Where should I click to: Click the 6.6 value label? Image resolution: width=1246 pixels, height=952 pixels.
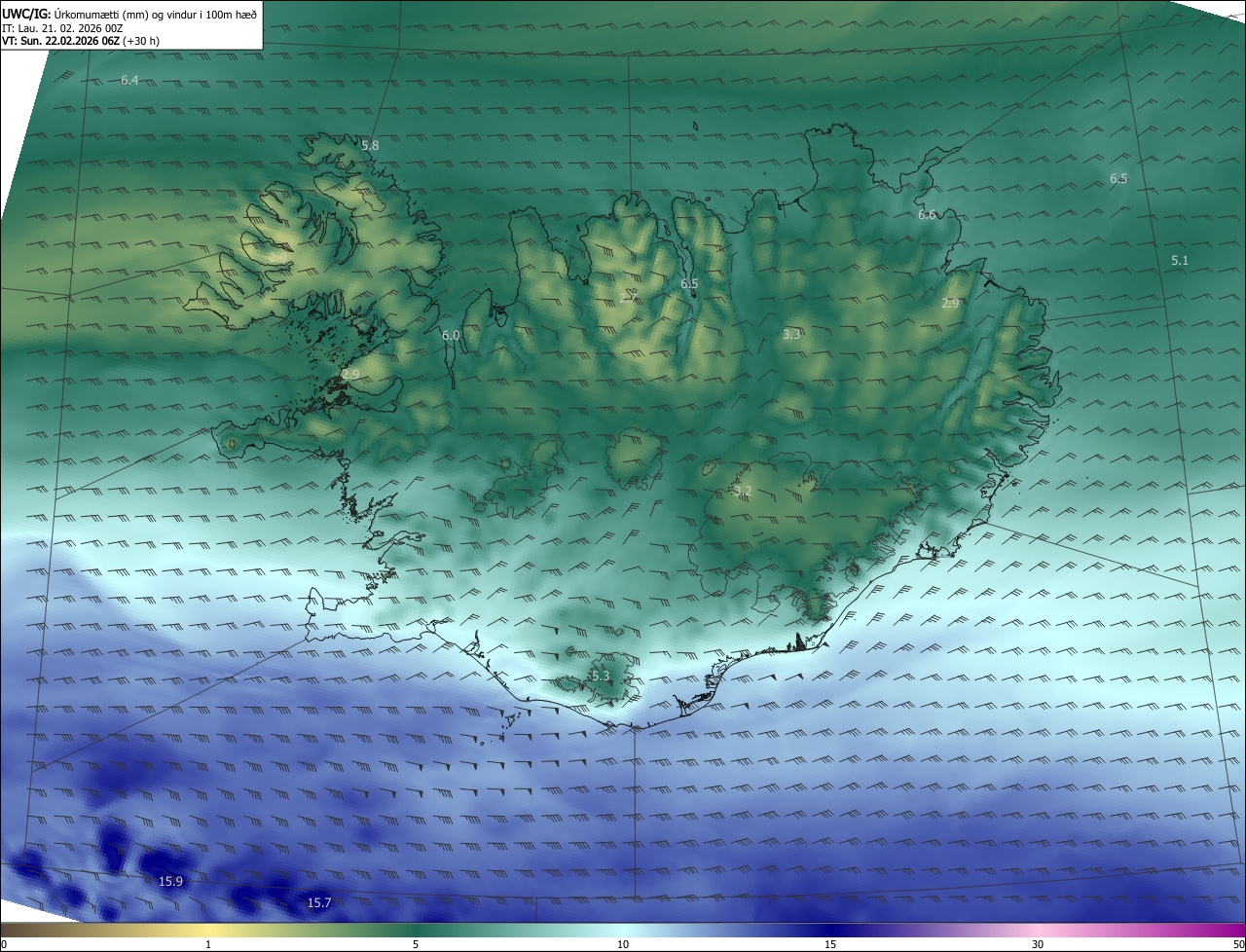(927, 215)
